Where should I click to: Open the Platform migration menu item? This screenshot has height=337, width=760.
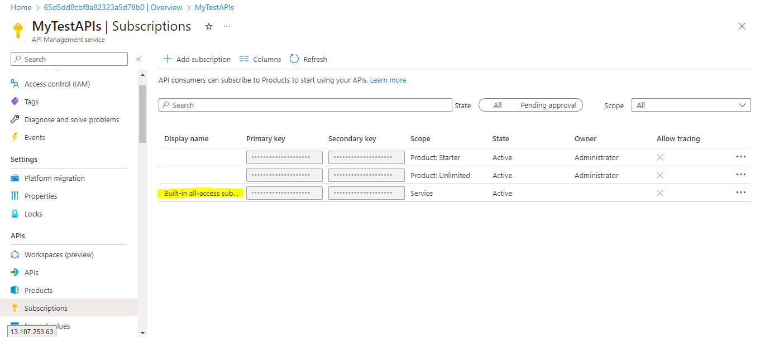pyautogui.click(x=55, y=178)
